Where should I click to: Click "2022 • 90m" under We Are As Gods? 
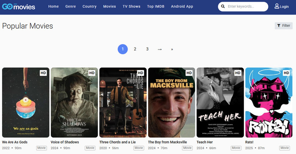tap(12, 148)
